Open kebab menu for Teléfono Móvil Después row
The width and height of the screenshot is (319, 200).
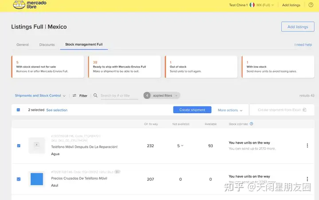(307, 145)
